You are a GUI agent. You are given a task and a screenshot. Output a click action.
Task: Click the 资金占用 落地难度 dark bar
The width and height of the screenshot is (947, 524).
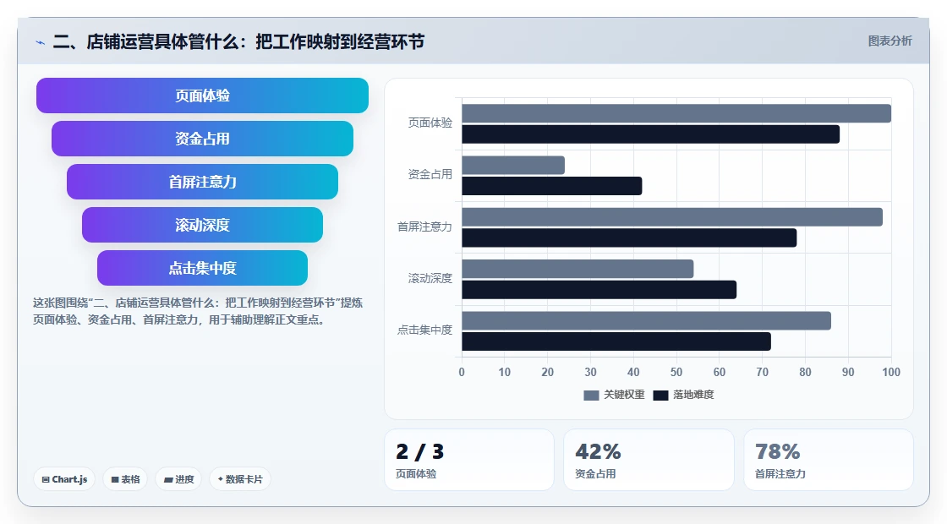coord(552,186)
